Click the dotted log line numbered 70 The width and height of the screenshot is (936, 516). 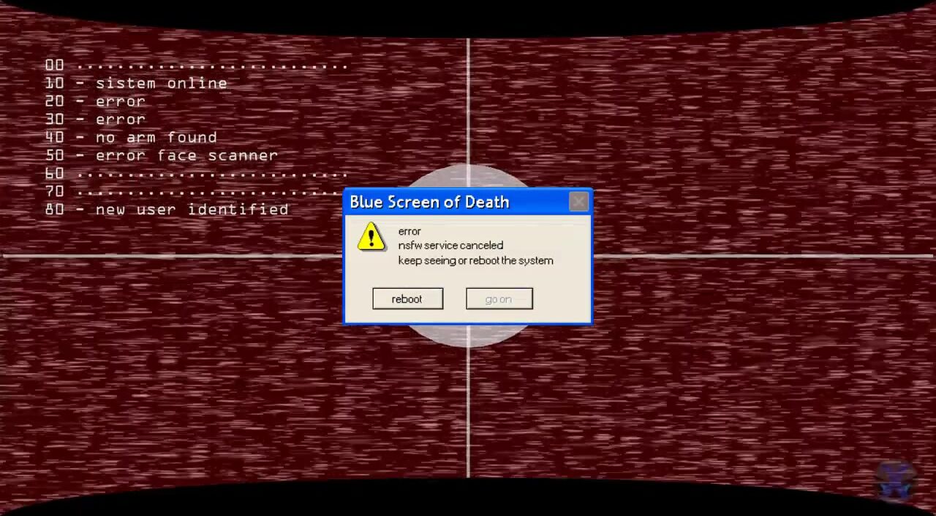pos(196,191)
